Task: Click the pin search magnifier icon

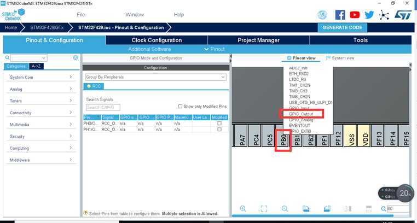Action: pos(383,209)
